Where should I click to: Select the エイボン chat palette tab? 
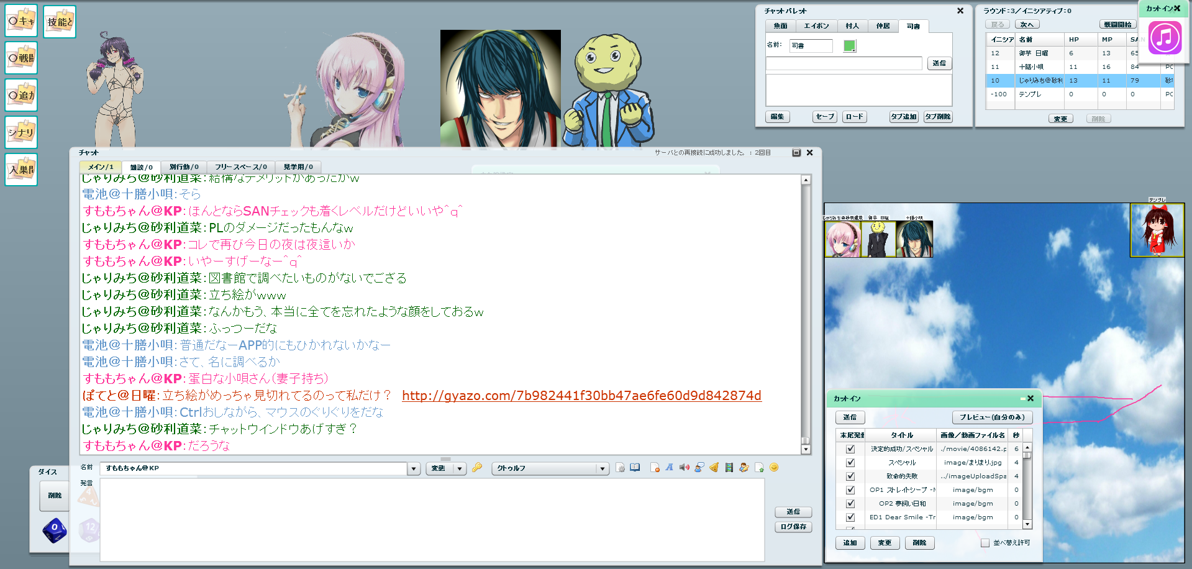coord(816,26)
